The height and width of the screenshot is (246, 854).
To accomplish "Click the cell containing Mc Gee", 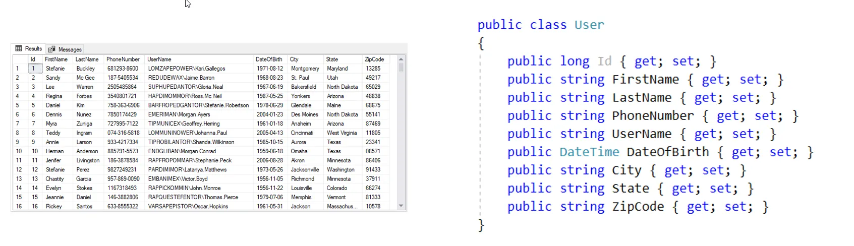I will (x=89, y=78).
